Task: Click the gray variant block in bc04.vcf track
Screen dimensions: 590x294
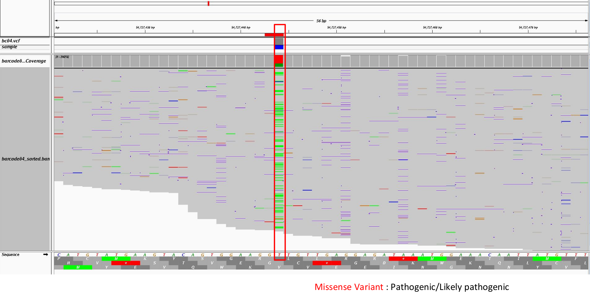Action: click(279, 41)
